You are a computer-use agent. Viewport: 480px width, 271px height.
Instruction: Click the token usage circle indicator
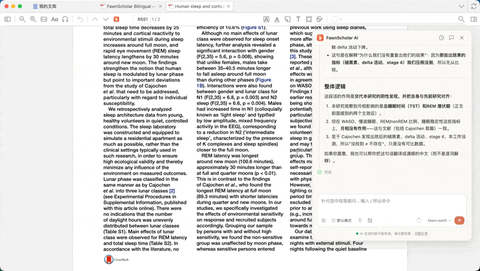point(418,221)
